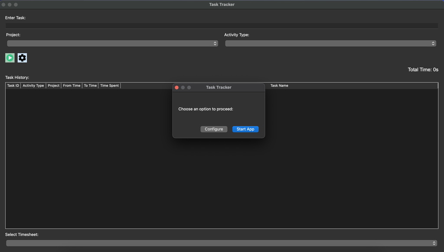Click the From Time column header

pos(72,86)
